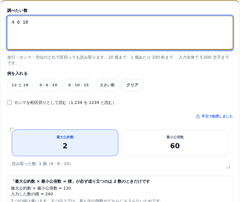The image size is (240, 202).
Task: Click the 最大公約数 × 最小公倍数 = 120 line
Action: [41, 188]
